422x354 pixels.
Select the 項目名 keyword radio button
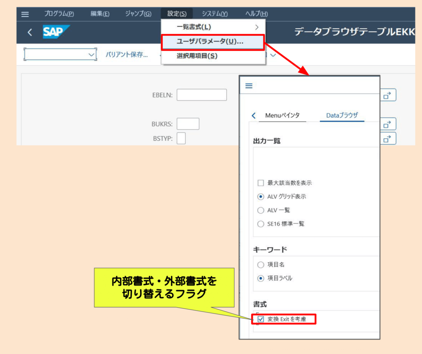(x=260, y=265)
